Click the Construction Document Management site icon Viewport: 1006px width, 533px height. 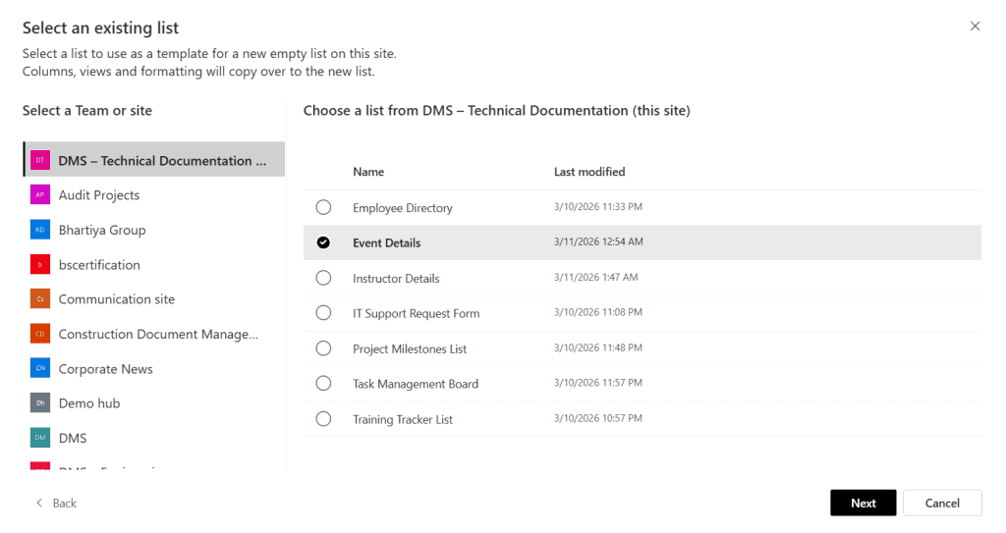tap(40, 334)
